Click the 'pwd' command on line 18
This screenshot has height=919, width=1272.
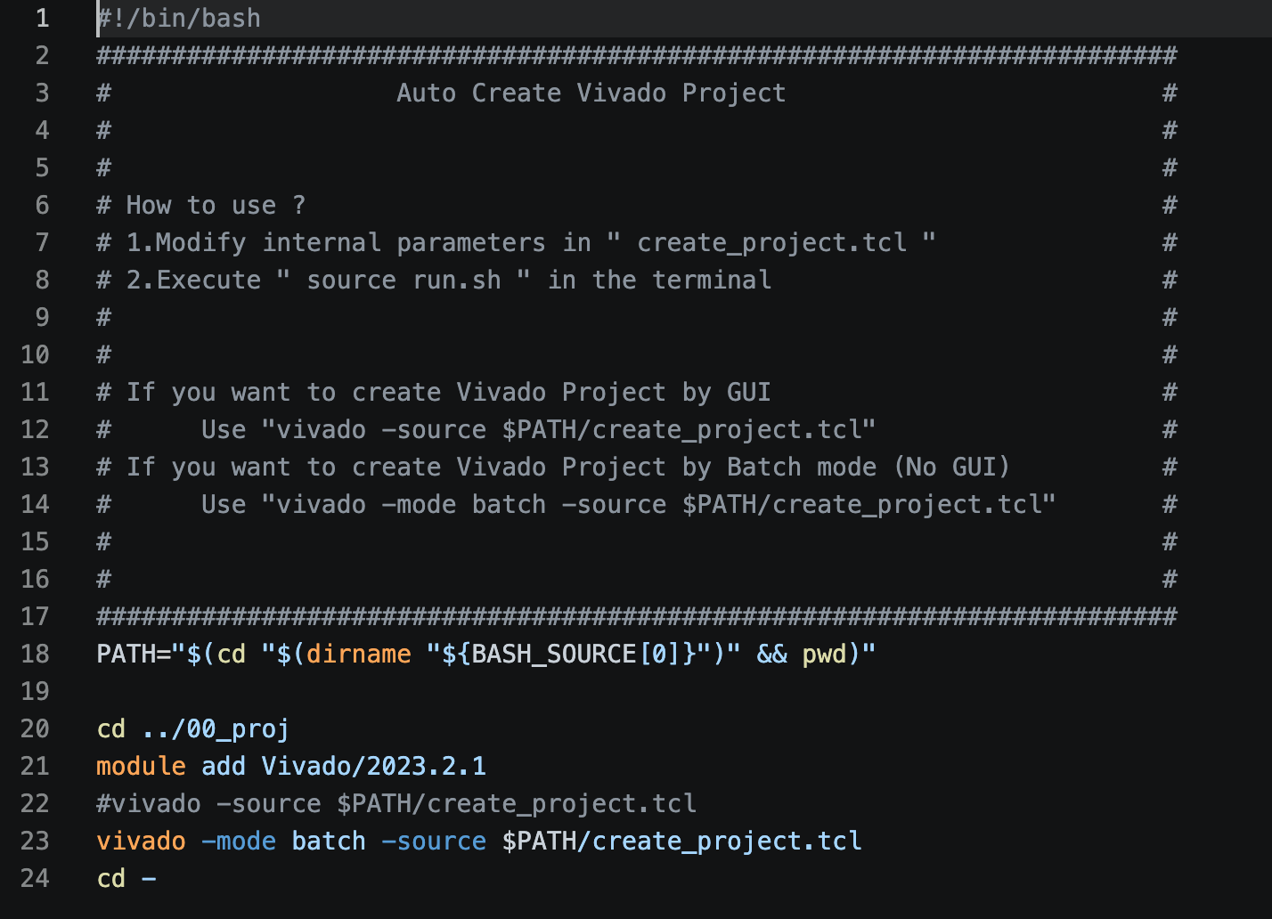[x=824, y=655]
